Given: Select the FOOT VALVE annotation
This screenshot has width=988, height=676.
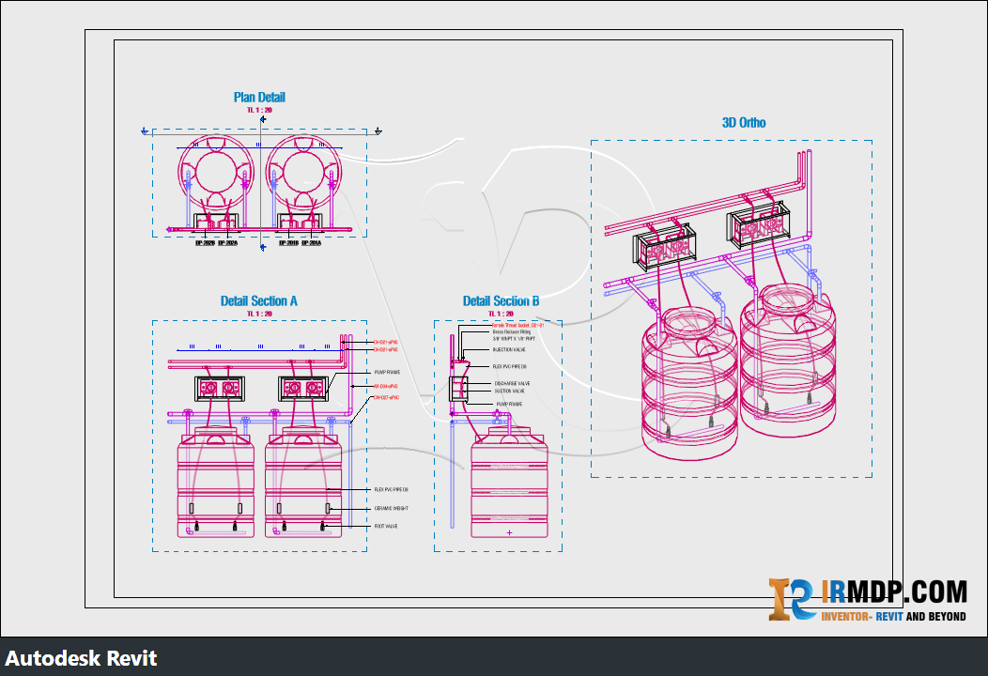Looking at the screenshot, I should [386, 526].
